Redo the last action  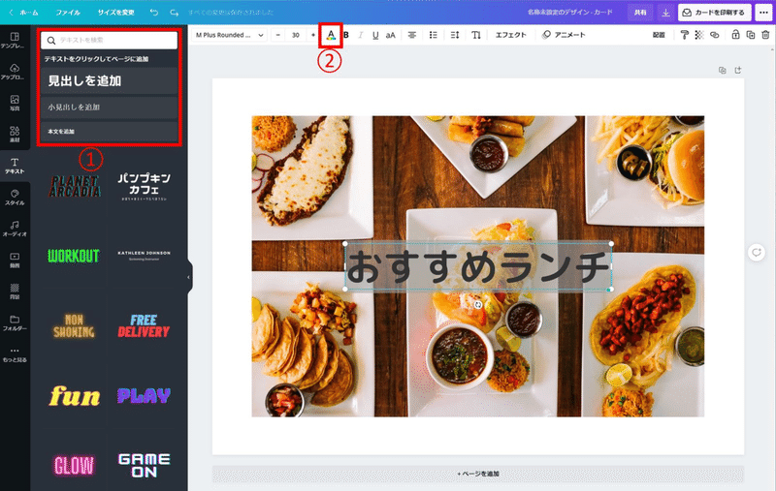pos(174,13)
